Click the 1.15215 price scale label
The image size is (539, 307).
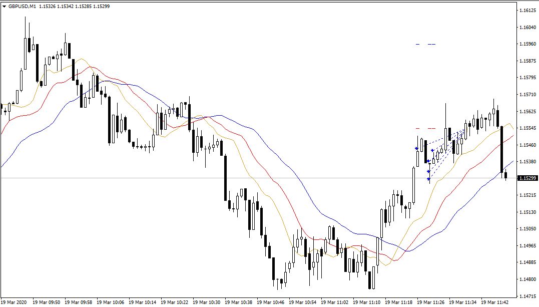[527, 195]
